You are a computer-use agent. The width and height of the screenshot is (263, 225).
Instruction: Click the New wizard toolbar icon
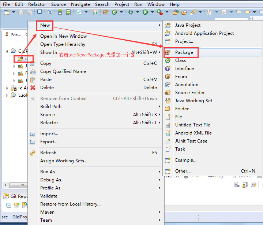point(7,12)
